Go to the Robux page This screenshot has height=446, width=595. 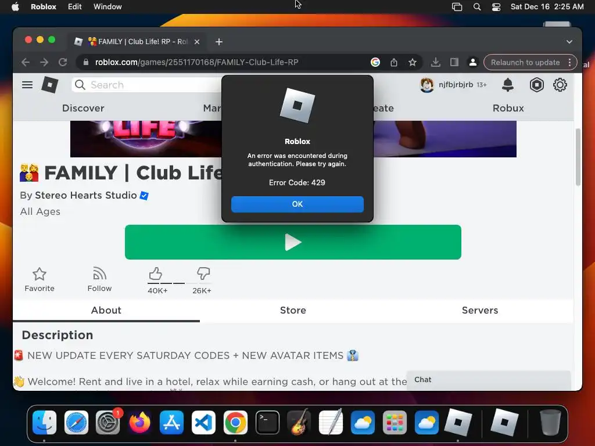(508, 108)
